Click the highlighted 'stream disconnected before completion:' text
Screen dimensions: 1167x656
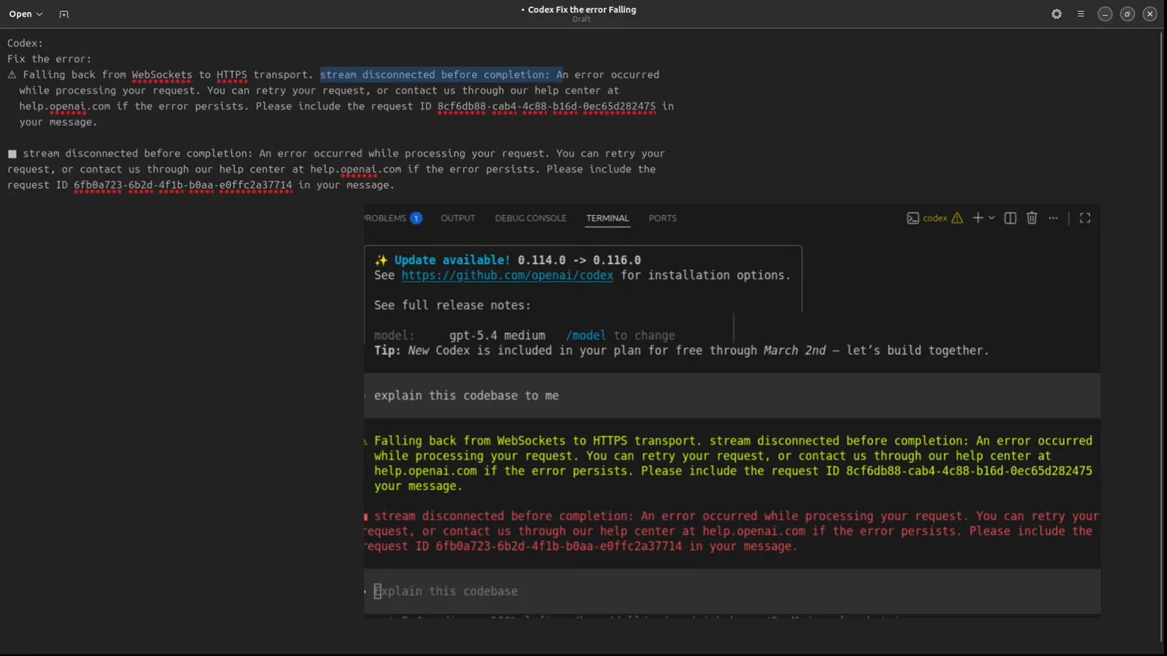(x=435, y=75)
